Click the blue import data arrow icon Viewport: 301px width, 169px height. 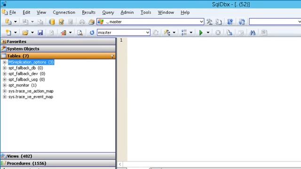(x=242, y=22)
